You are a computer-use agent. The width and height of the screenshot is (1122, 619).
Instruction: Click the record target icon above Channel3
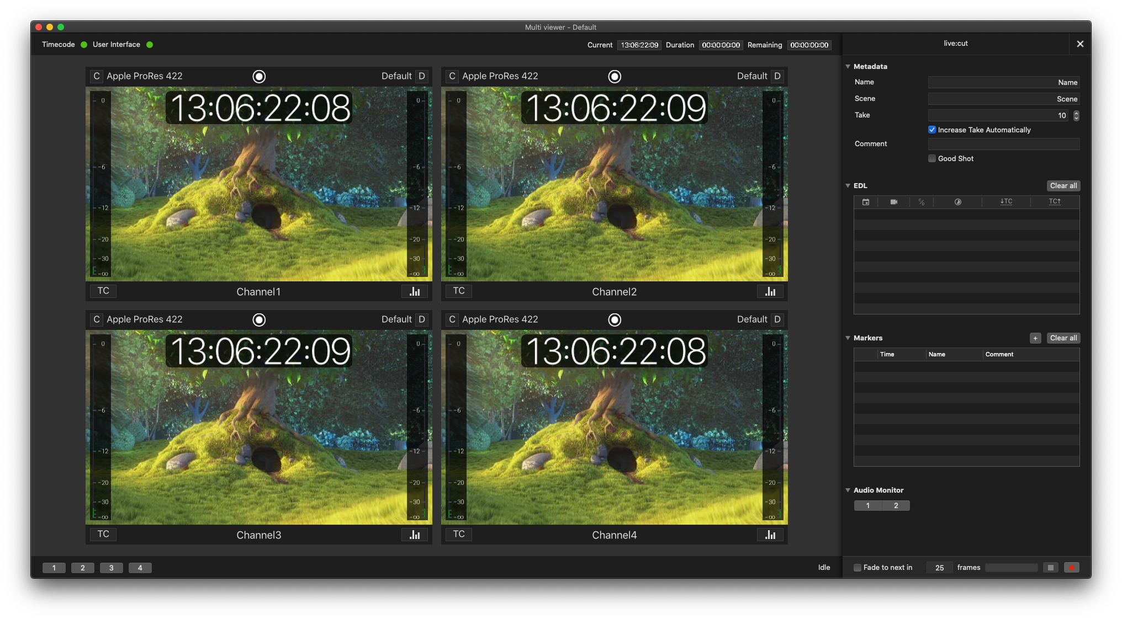point(259,320)
